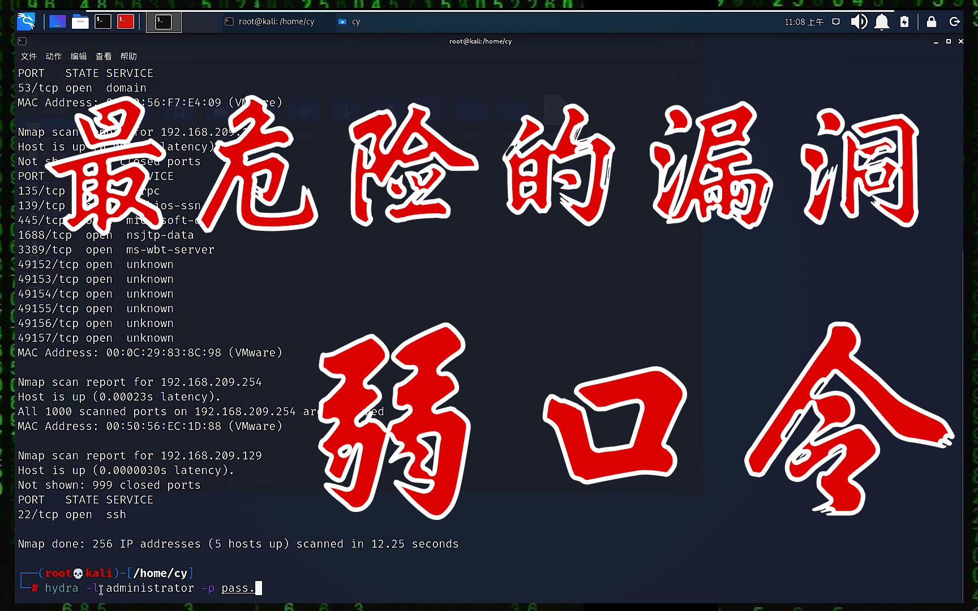Screen dimensions: 978x611
Task: Open the 查看 menu
Action: pyautogui.click(x=103, y=57)
